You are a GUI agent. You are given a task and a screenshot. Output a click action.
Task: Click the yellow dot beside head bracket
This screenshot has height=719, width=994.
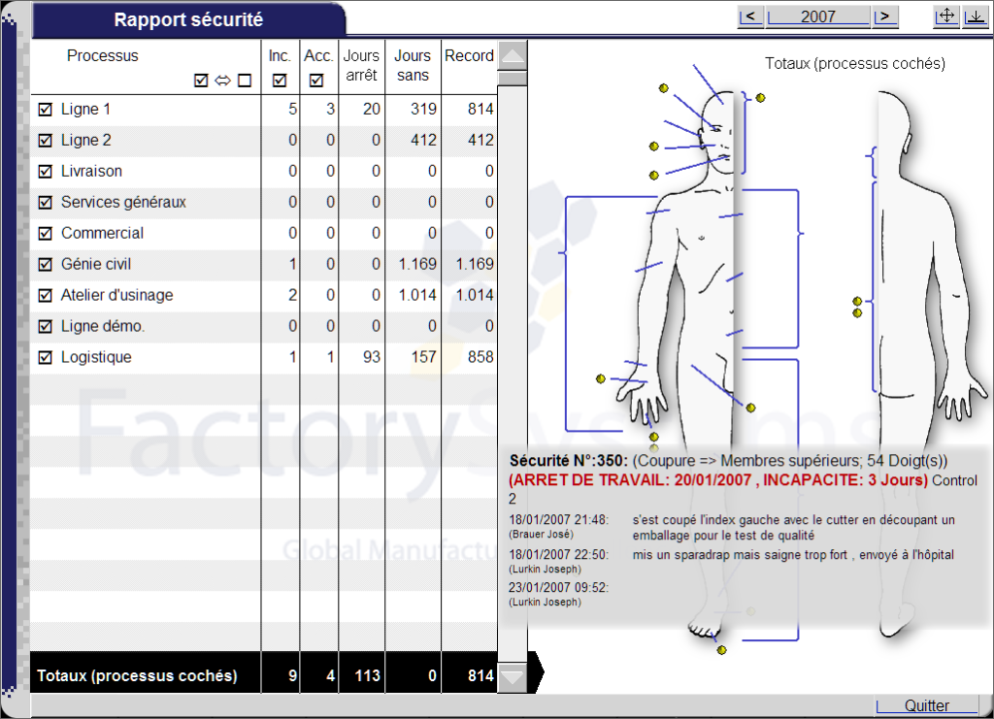[x=761, y=98]
